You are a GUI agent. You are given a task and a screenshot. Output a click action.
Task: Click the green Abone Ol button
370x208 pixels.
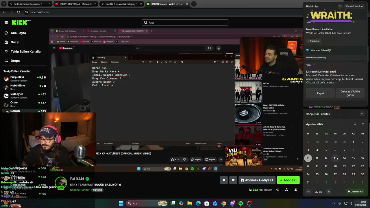[x=288, y=180]
